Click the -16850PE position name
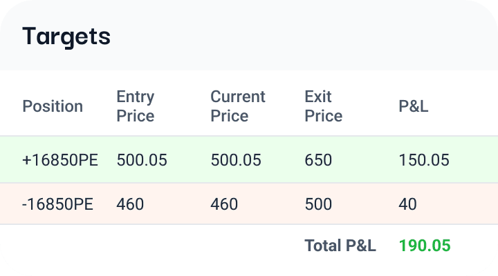498x276 pixels. 57,204
